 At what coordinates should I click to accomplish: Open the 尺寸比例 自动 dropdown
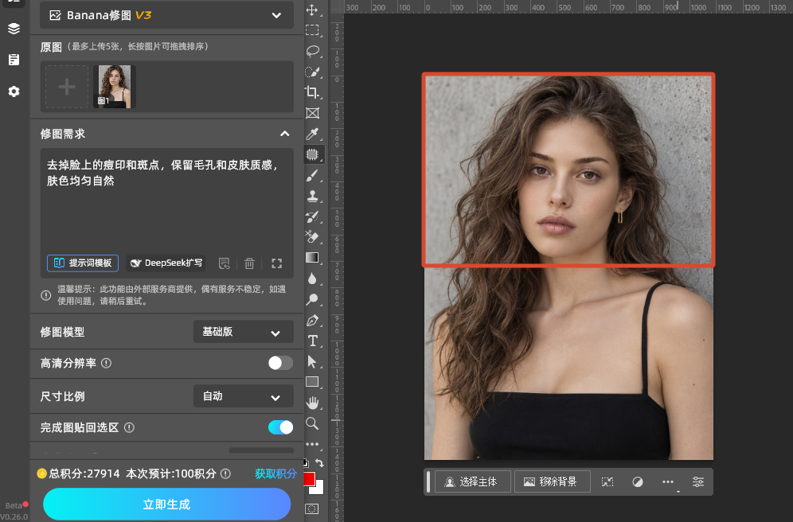(x=244, y=396)
